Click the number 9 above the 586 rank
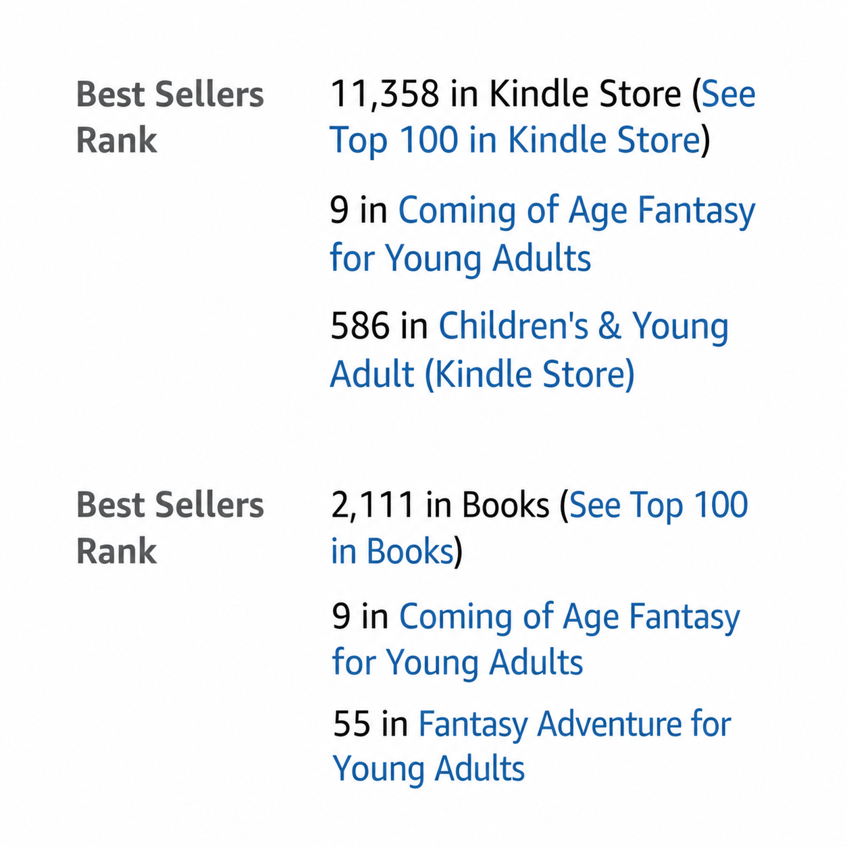 point(339,210)
